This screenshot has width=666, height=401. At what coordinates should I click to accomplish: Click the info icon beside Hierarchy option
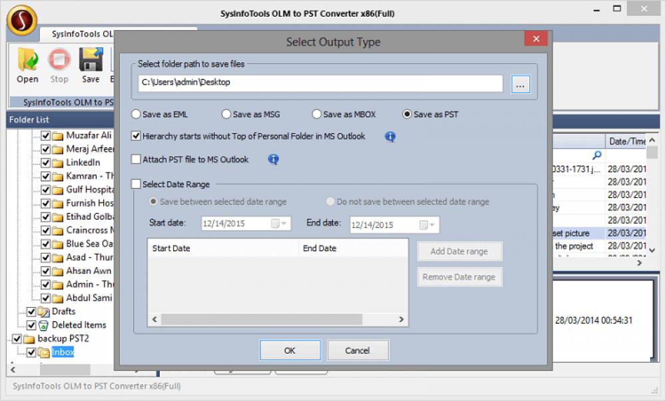point(390,137)
